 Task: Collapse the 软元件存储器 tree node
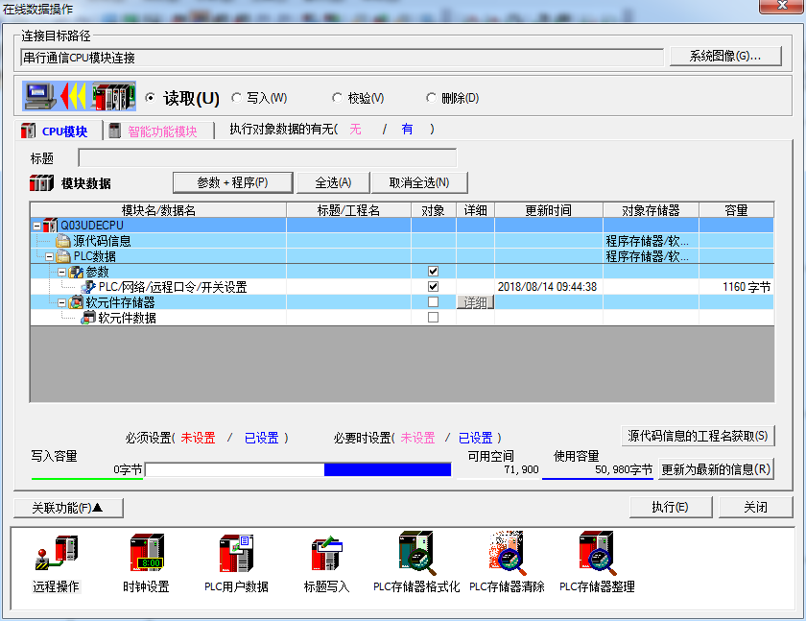pyautogui.click(x=62, y=302)
